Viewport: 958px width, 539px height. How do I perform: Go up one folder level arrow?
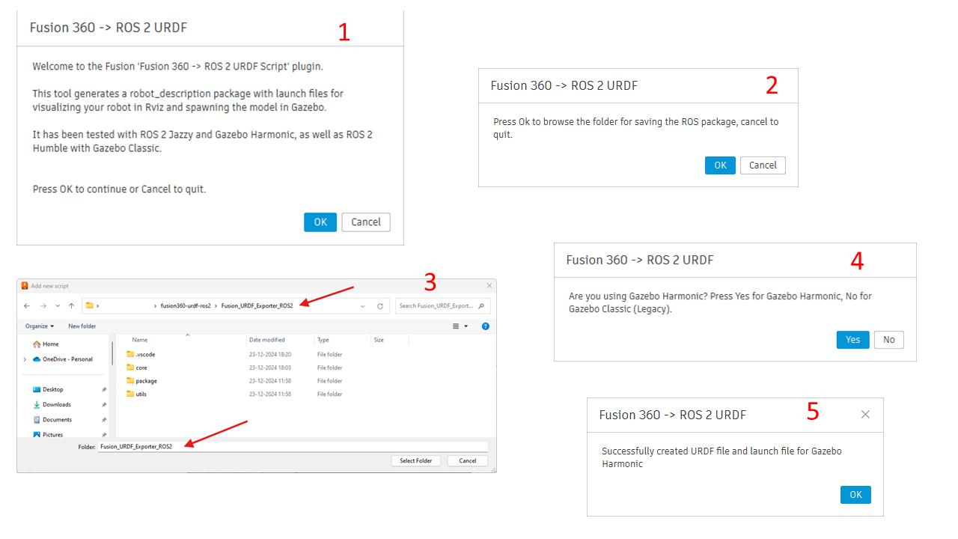(x=72, y=306)
